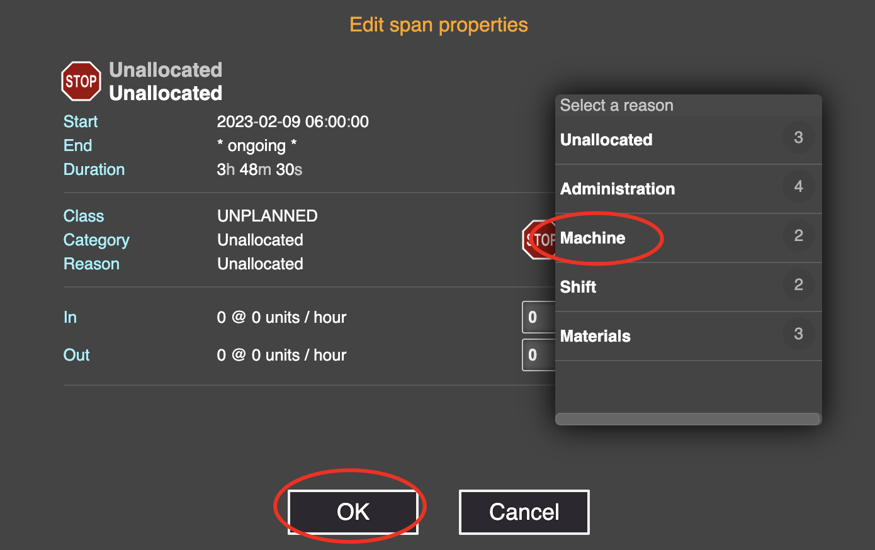
Task: Dismiss the dialog with Cancel
Action: (524, 512)
